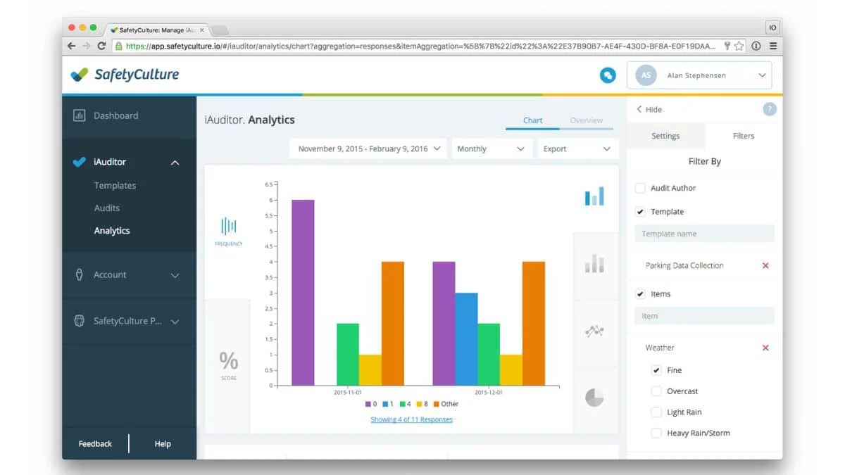This screenshot has width=845, height=475.
Task: Open the Chrome hamburger menu
Action: [x=773, y=46]
